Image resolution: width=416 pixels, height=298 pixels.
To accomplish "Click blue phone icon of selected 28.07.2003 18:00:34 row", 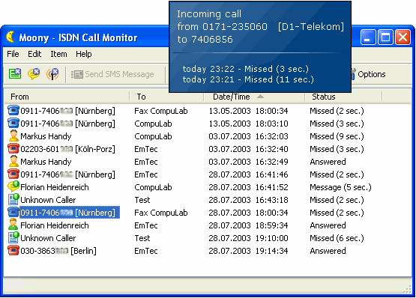I will click(x=13, y=212).
